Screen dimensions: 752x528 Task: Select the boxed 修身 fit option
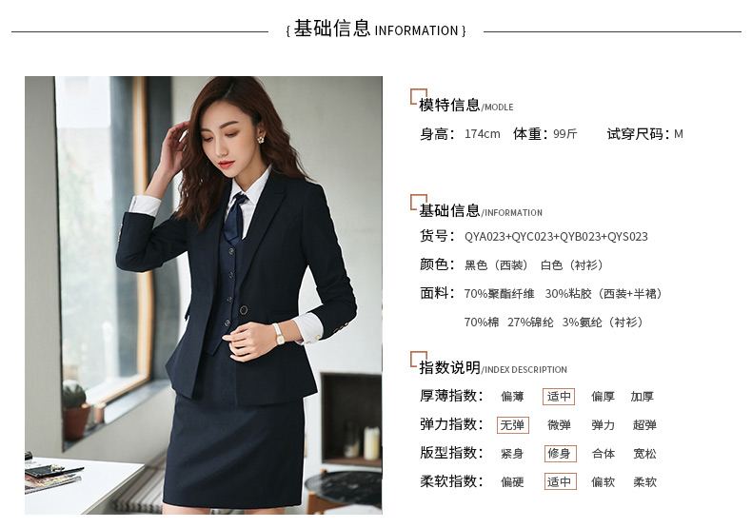[x=560, y=453]
